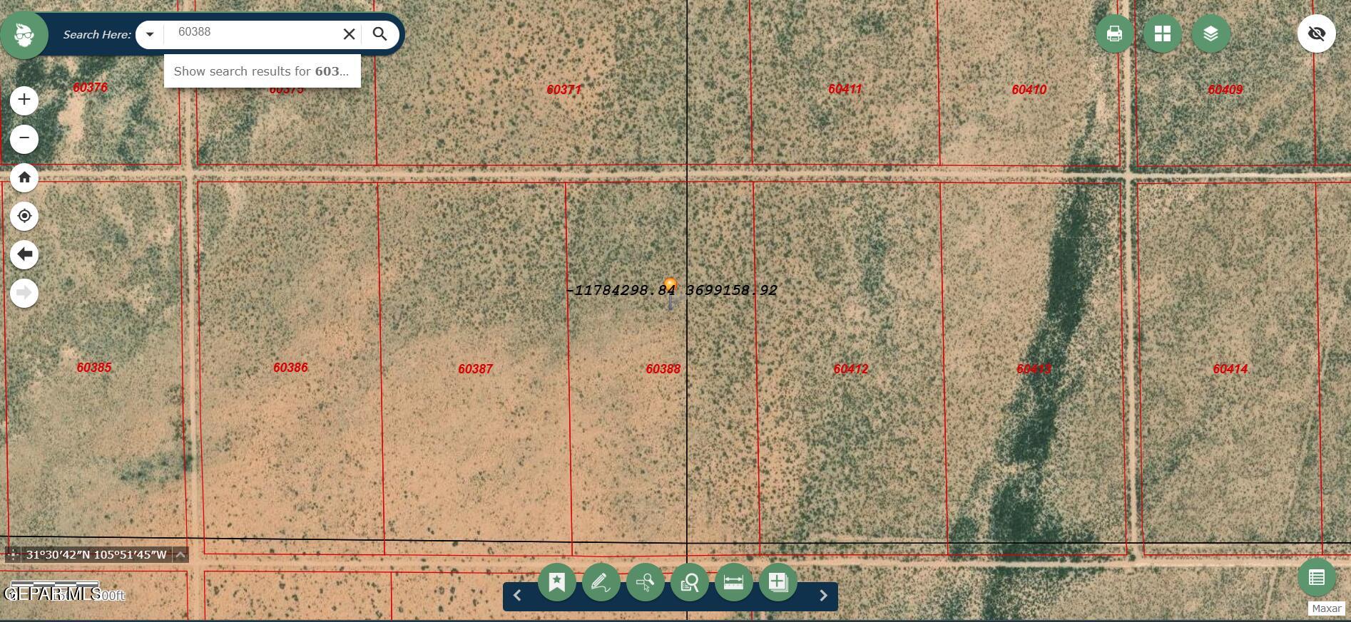Expand the search source dropdown arrow
The height and width of the screenshot is (622, 1351).
[150, 34]
